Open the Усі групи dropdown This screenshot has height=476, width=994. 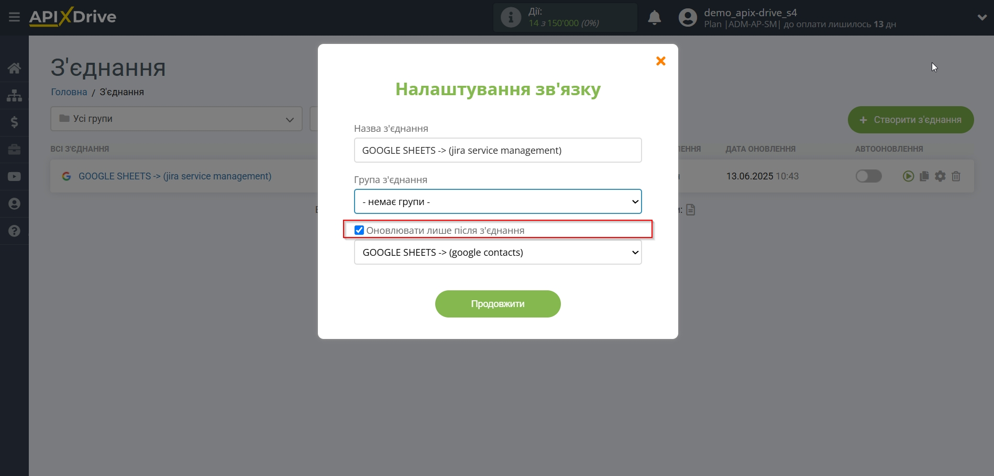[x=176, y=119]
